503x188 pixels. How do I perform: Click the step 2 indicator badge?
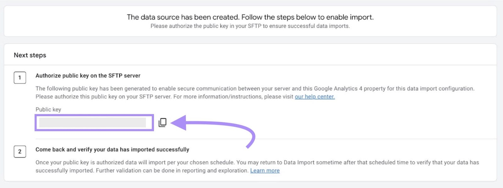[20, 152]
